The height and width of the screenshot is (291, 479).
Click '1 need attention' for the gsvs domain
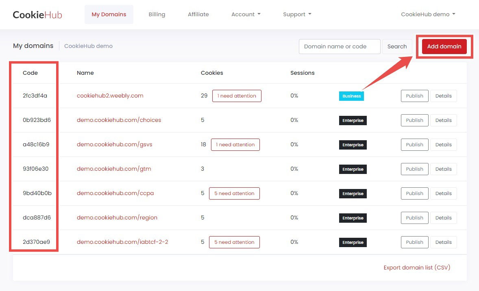click(x=235, y=145)
